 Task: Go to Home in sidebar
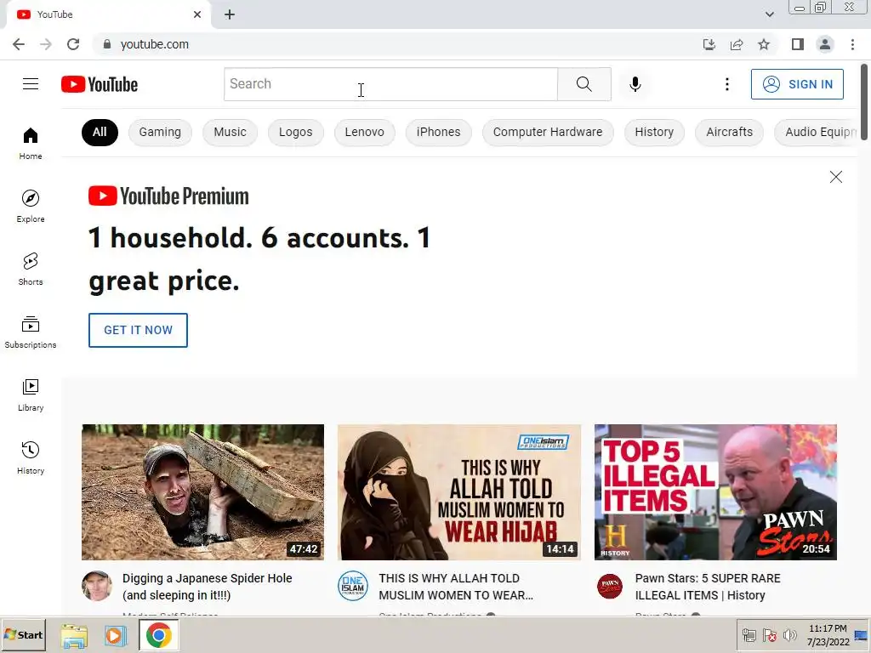tap(31, 143)
